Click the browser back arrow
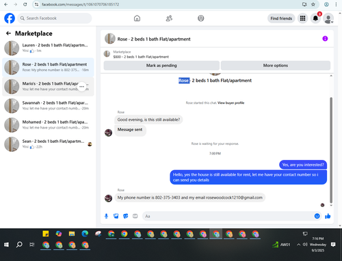342x261 pixels. click(x=6, y=4)
